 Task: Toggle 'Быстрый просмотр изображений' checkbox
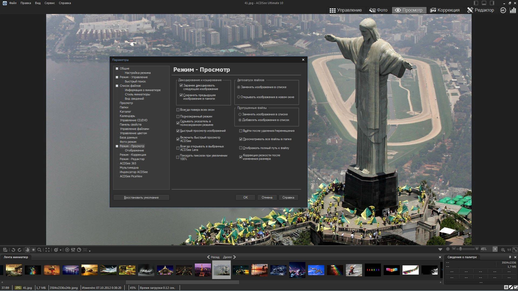(x=178, y=131)
